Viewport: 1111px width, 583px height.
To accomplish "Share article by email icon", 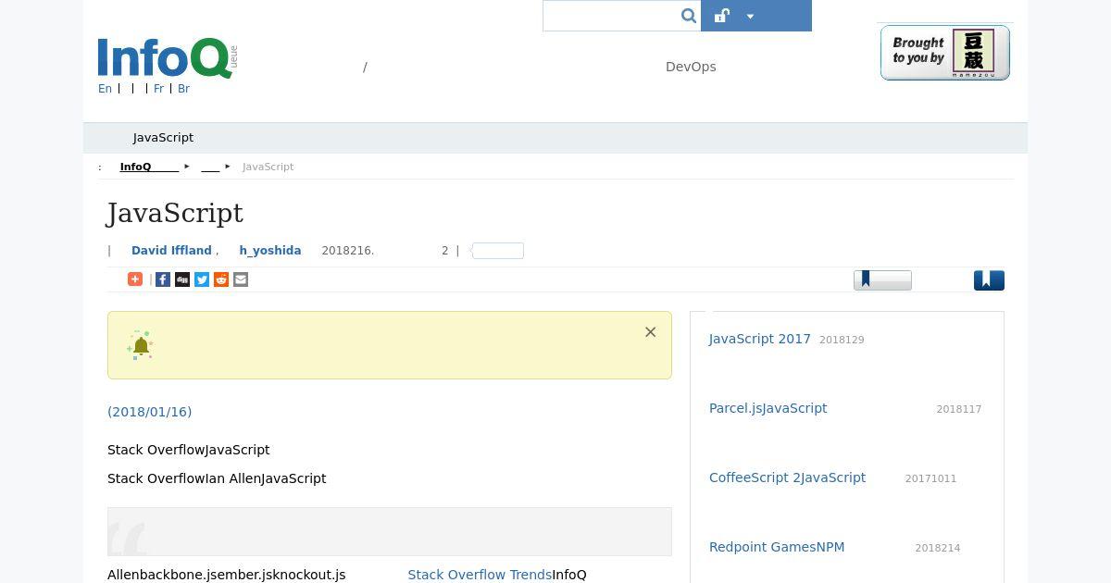I will [x=241, y=279].
